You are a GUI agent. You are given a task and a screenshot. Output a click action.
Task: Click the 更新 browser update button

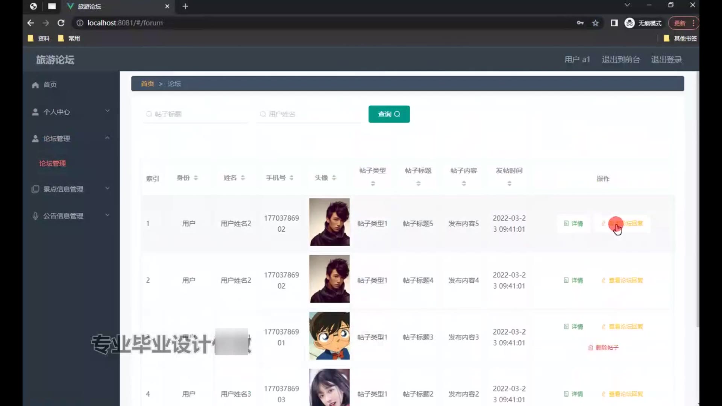point(683,23)
